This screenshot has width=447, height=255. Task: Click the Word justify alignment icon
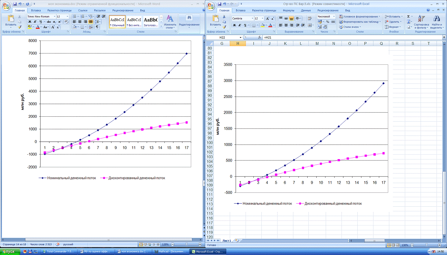(90, 22)
